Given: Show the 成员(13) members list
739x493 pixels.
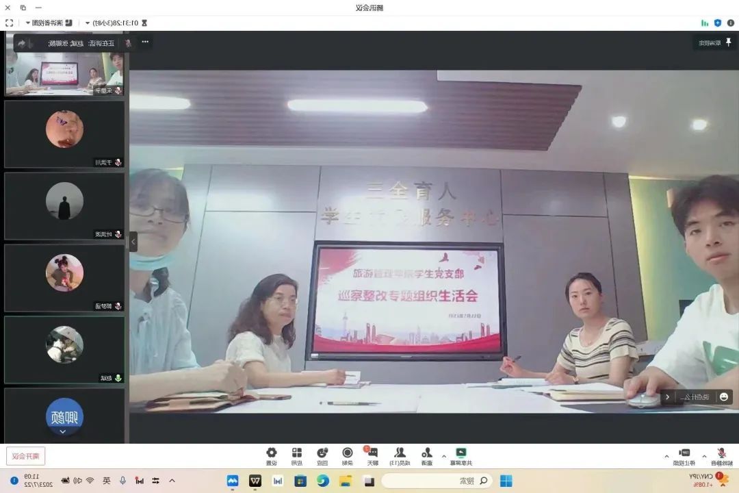Looking at the screenshot, I should click(x=400, y=455).
